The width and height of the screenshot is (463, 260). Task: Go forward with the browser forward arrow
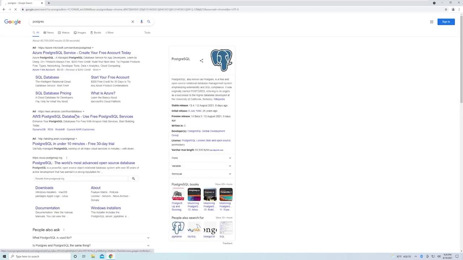coord(10,9)
